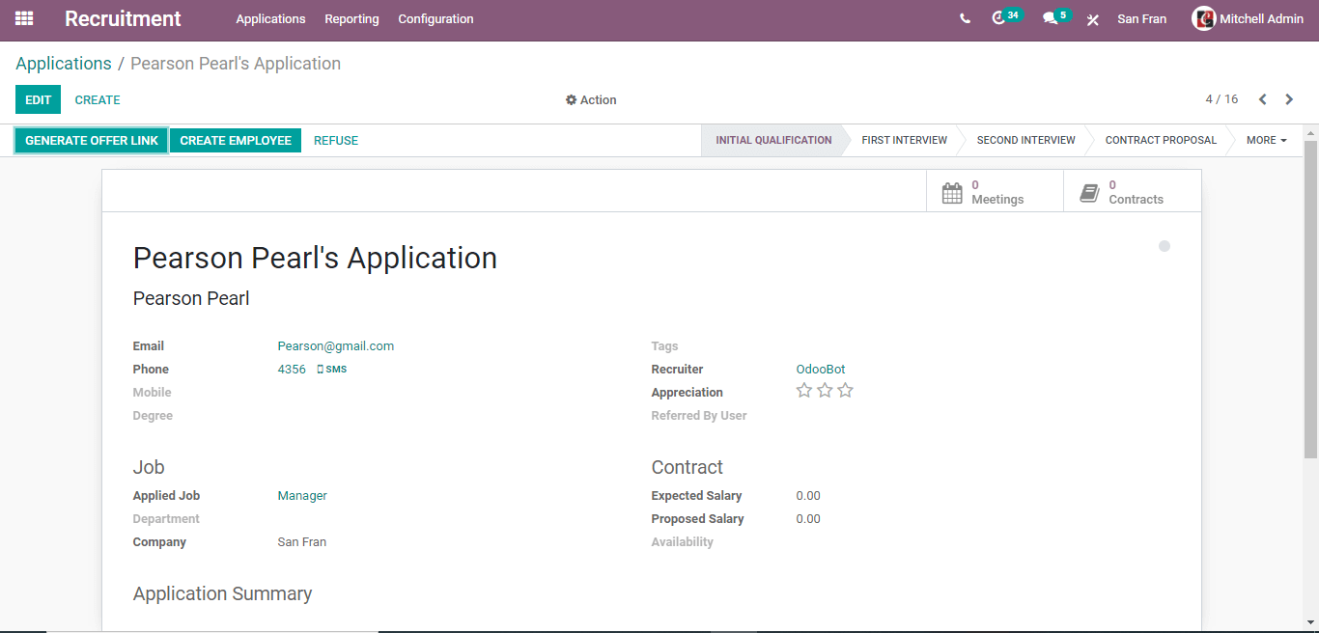The image size is (1319, 633).
Task: Open the Reporting menu
Action: click(351, 18)
